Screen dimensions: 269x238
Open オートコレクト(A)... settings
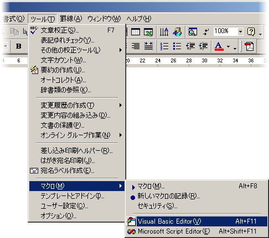tap(77, 80)
